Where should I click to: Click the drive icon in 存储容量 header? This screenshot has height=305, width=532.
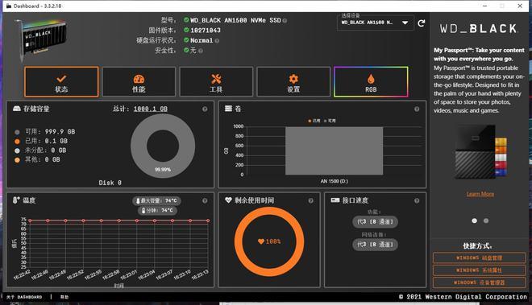tap(17, 109)
